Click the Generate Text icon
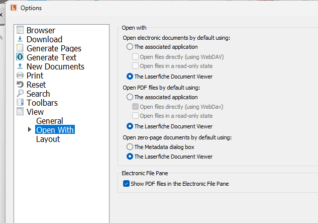Viewport: 318px width, 223px height. pos(20,57)
